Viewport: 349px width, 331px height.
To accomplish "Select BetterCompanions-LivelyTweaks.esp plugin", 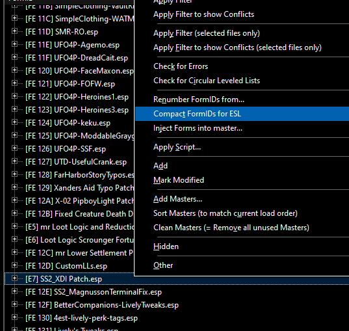I will point(102,305).
